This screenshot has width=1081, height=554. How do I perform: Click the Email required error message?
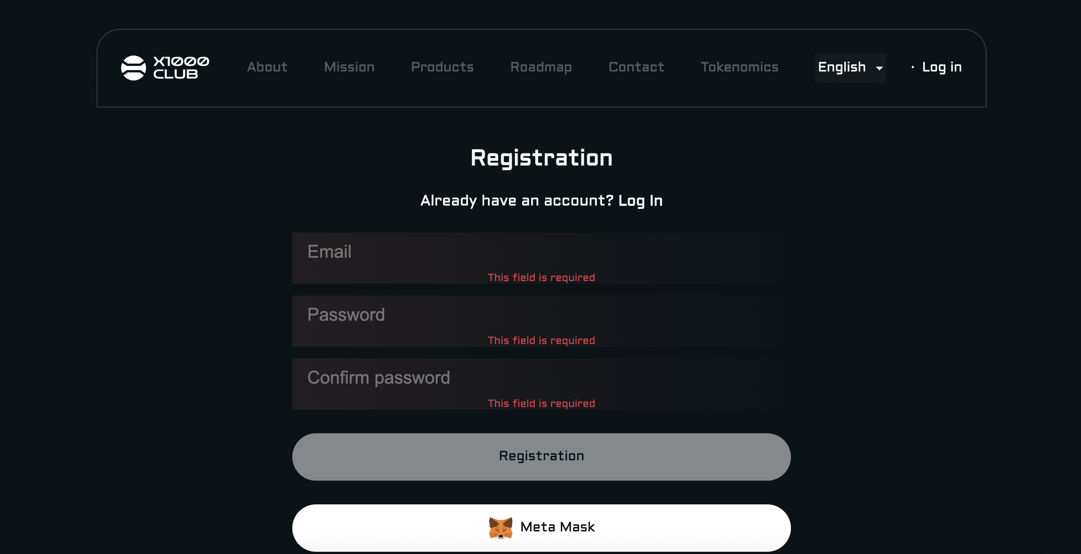pos(541,278)
